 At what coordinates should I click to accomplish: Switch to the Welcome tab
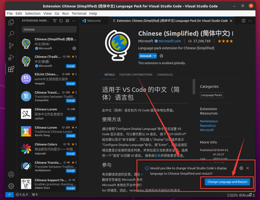click(x=94, y=21)
